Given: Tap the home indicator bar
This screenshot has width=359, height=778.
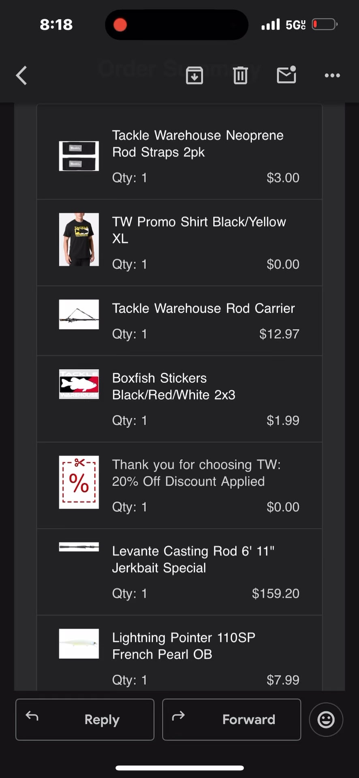Looking at the screenshot, I should coord(179,768).
